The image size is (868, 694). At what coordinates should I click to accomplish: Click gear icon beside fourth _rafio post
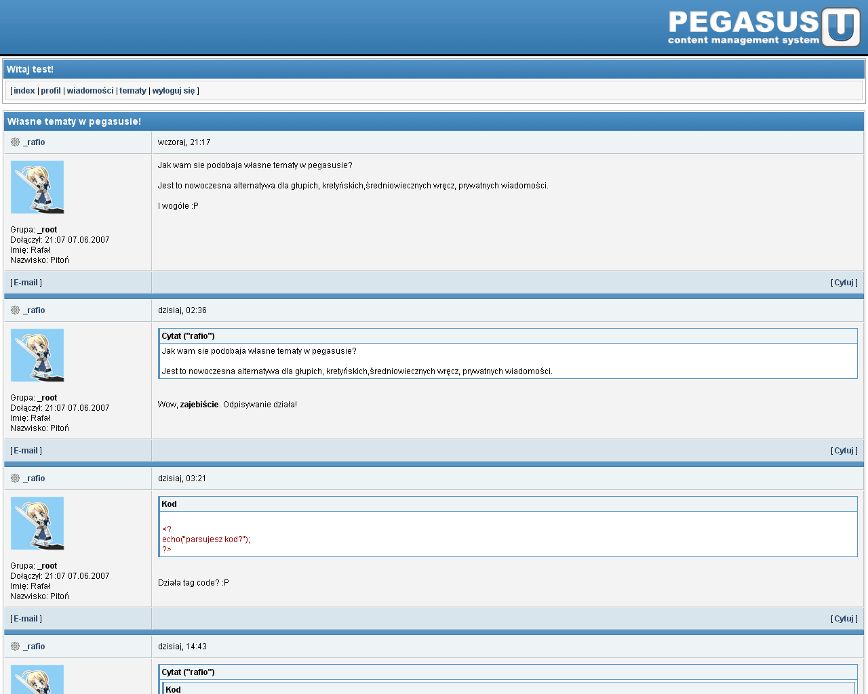click(15, 647)
